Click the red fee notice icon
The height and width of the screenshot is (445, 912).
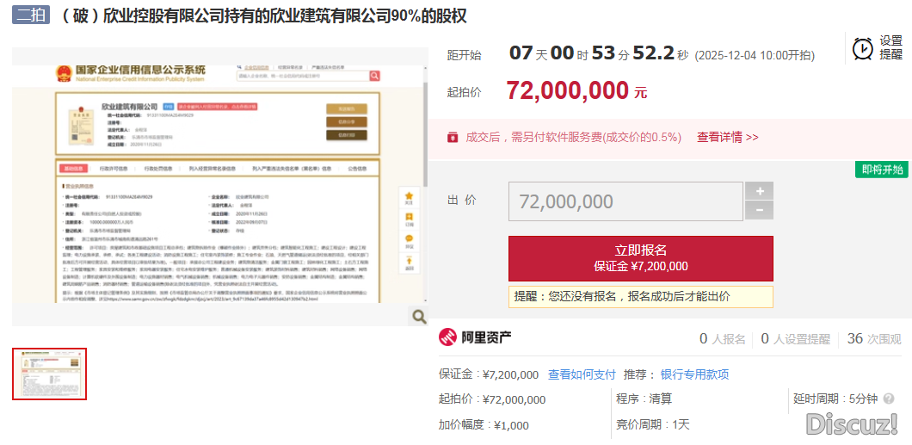(453, 137)
